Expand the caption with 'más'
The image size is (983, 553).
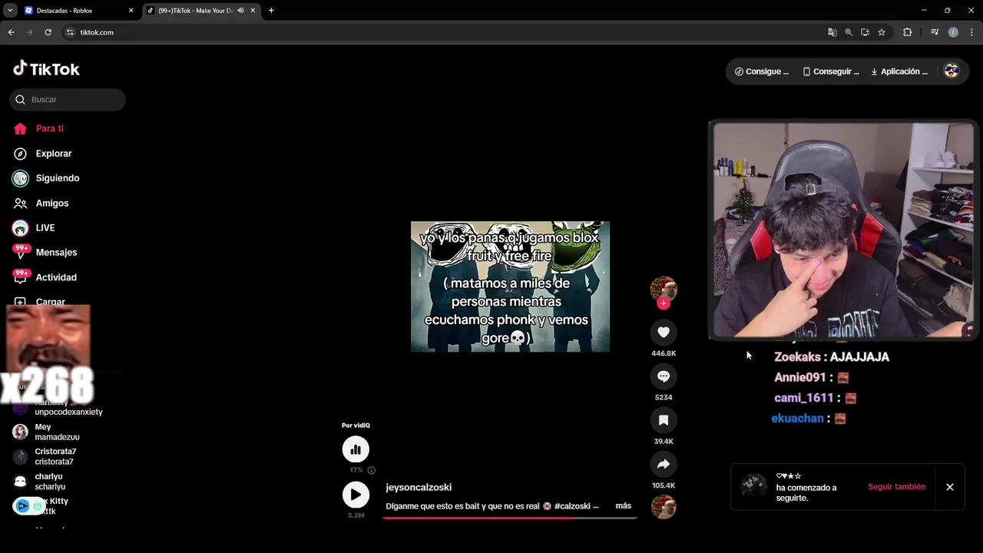tap(623, 505)
